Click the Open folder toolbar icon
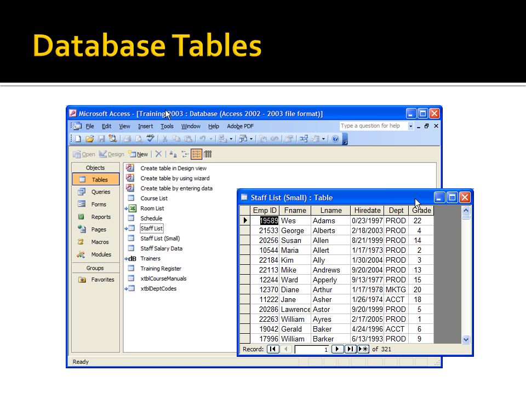526x394 pixels. (89, 138)
